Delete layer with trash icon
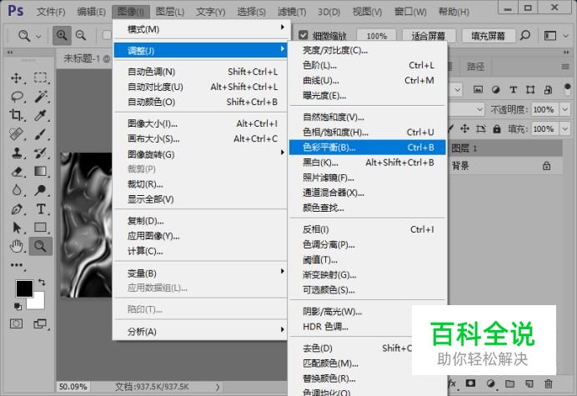577x396 pixels. coord(549,383)
